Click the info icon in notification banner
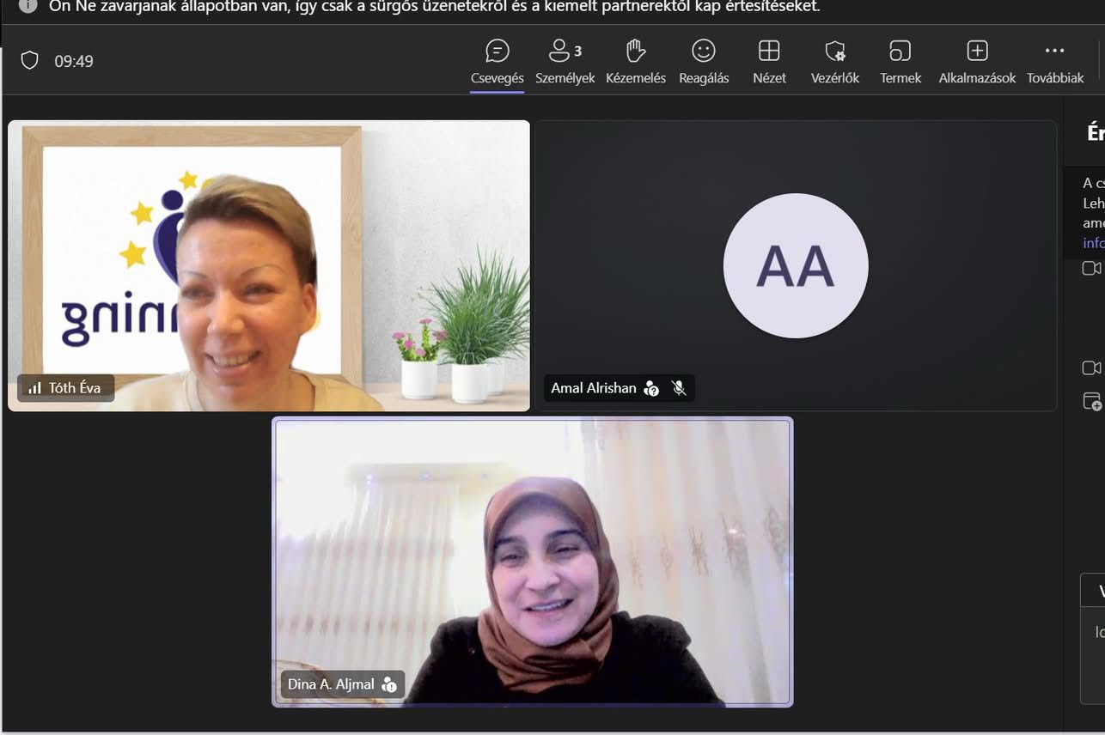 [27, 6]
